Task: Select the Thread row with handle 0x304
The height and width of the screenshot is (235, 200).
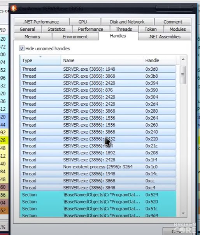Action: click(98, 97)
